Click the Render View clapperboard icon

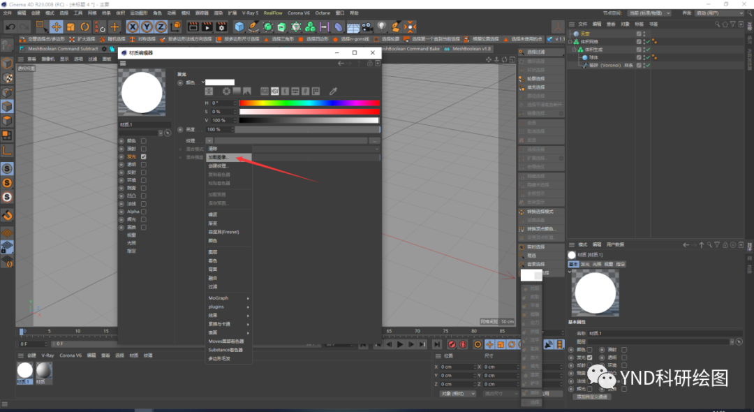(x=193, y=27)
